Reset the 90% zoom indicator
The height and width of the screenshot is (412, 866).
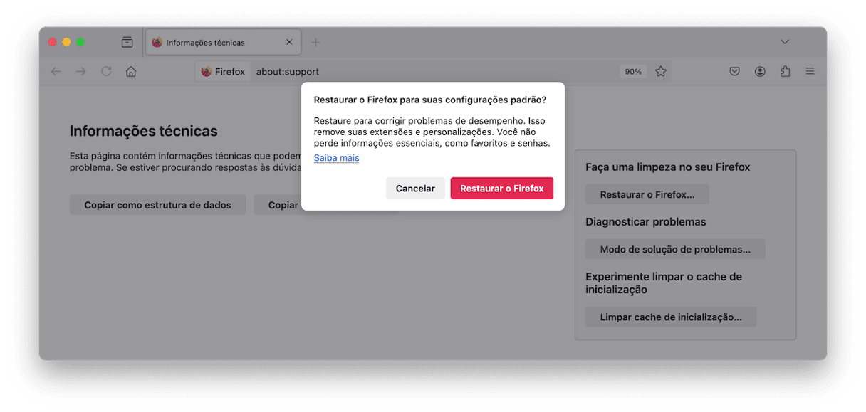tap(633, 71)
